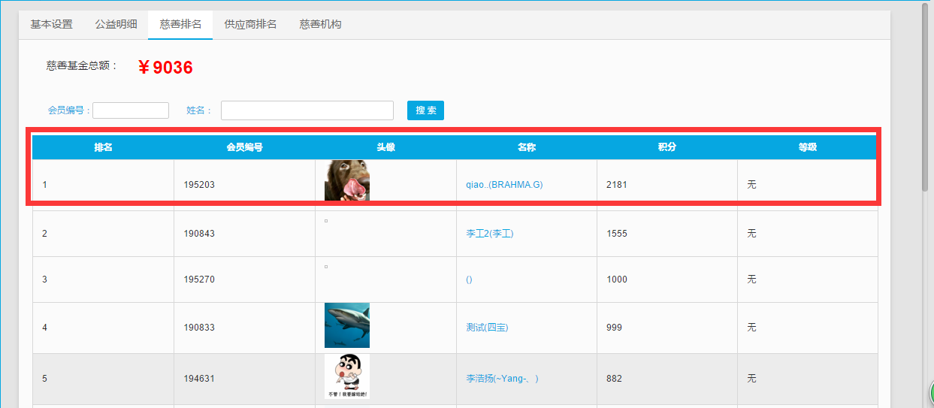Click the dog avatar for member 195203
Viewport: 934px width, 408px height.
tap(346, 180)
